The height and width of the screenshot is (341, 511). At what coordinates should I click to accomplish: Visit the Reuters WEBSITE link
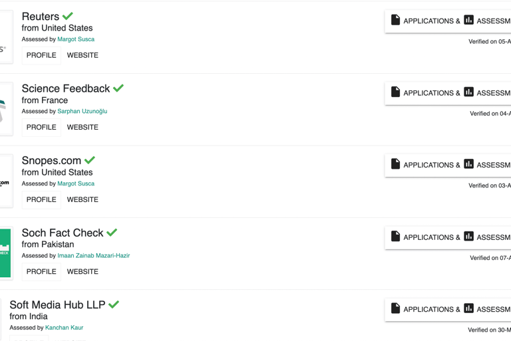click(x=83, y=55)
